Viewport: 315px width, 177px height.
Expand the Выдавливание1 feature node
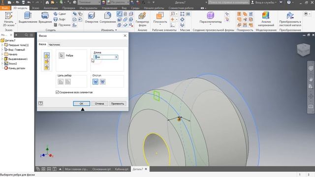[x=2, y=59]
